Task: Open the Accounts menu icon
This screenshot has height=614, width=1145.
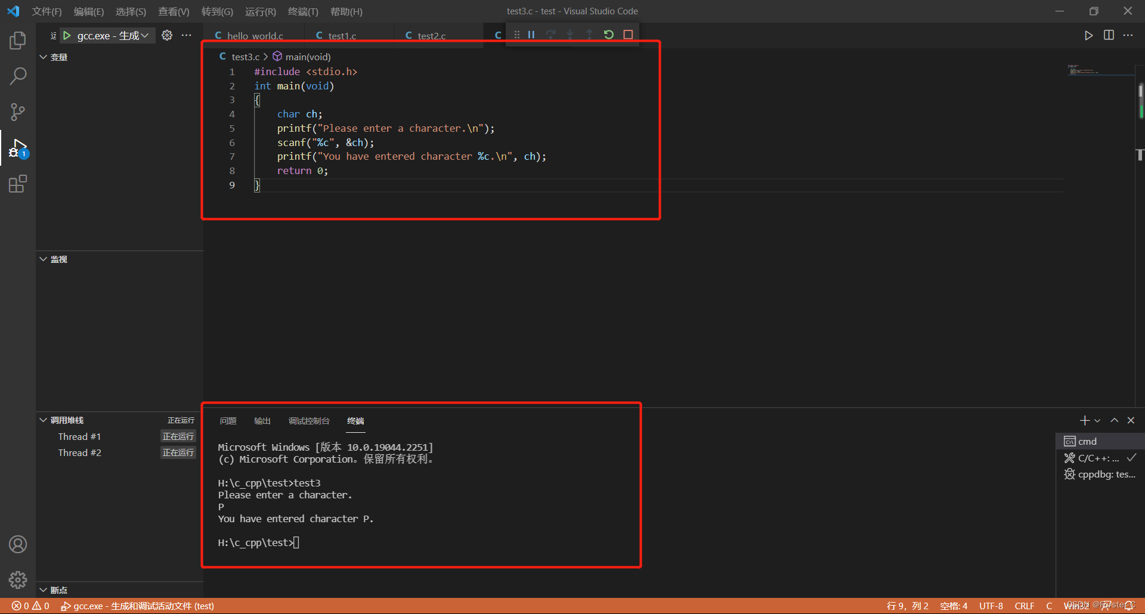Action: (x=18, y=544)
